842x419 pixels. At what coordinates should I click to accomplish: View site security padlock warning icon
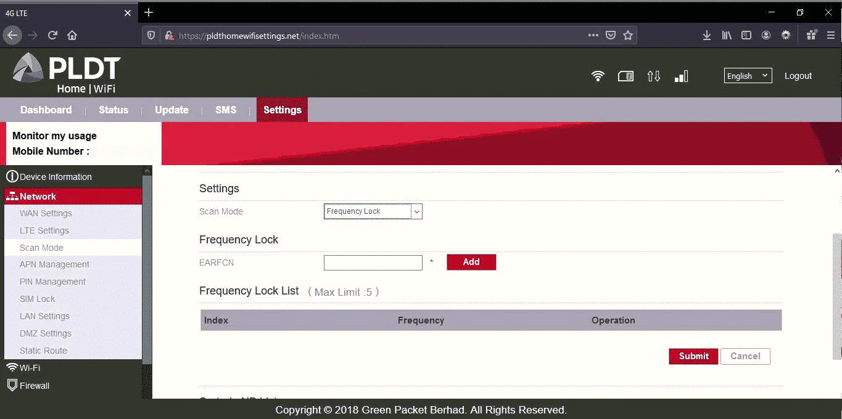point(168,36)
